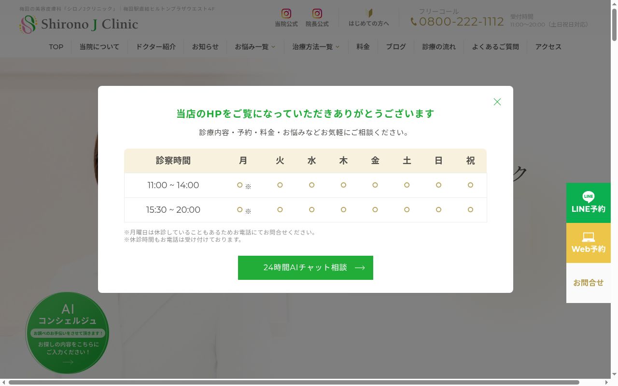Open the 料金 menu item
The height and width of the screenshot is (386, 618).
[x=363, y=47]
